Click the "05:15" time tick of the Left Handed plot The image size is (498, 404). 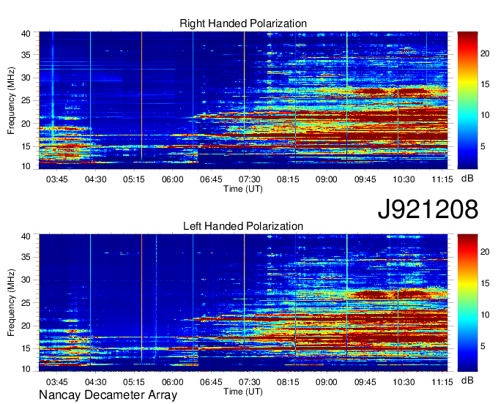134,382
